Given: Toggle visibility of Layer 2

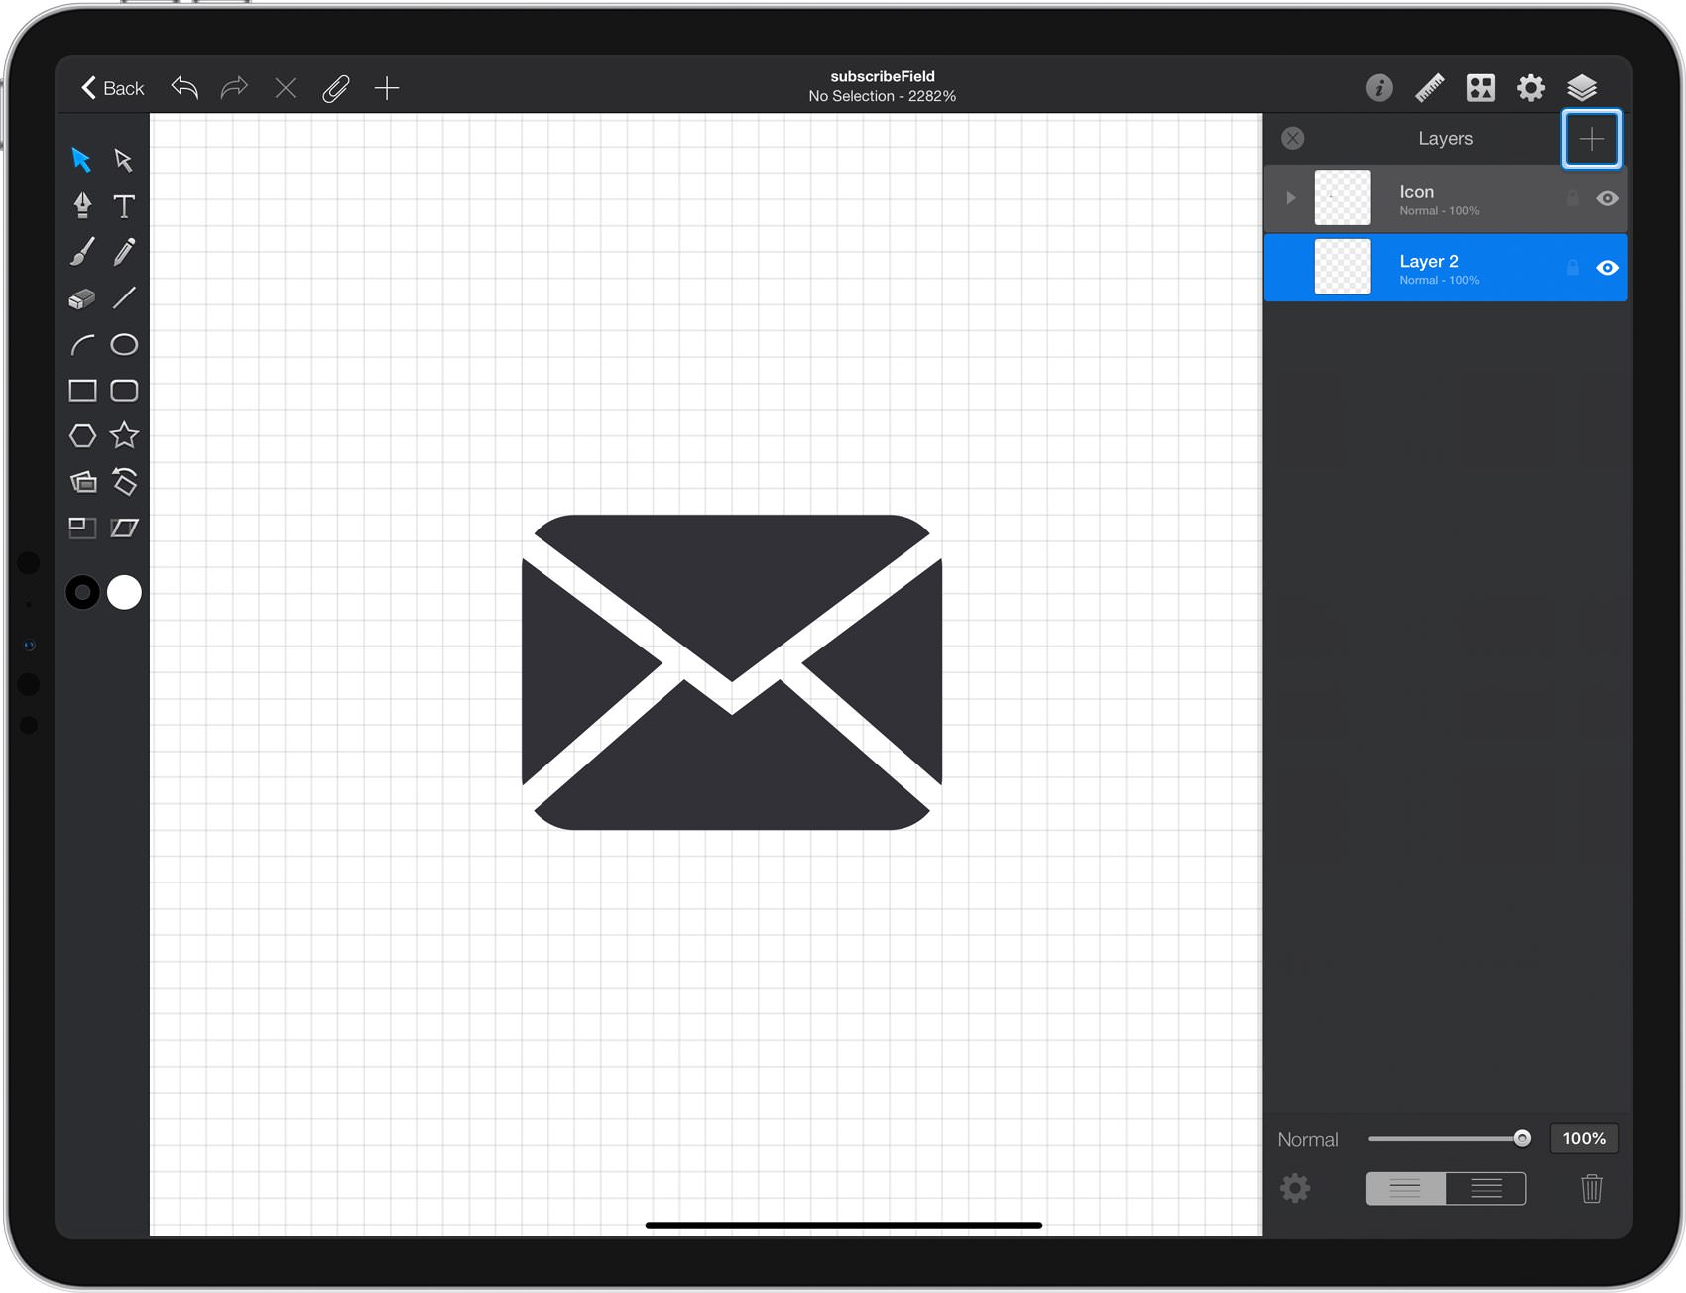Looking at the screenshot, I should [1607, 268].
